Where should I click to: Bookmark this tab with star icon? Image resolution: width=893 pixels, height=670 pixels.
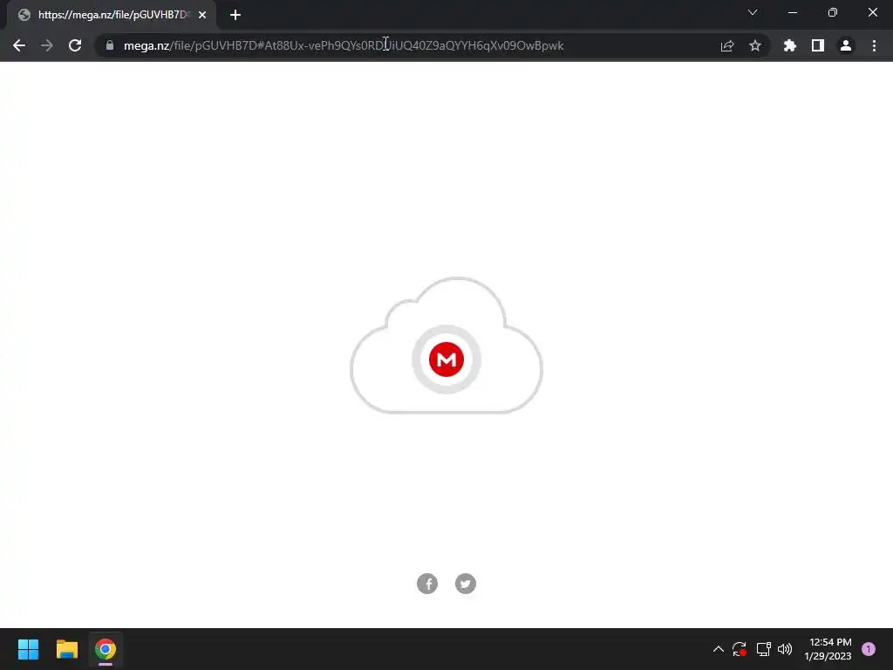coord(755,45)
